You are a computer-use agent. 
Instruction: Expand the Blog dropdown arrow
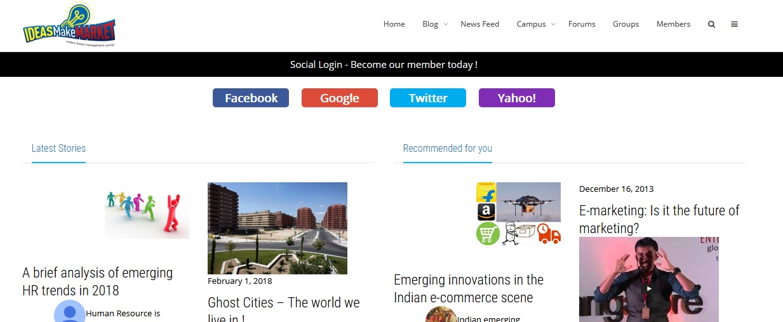pyautogui.click(x=445, y=25)
